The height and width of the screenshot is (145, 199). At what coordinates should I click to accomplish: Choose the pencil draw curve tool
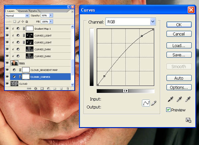coord(154,103)
